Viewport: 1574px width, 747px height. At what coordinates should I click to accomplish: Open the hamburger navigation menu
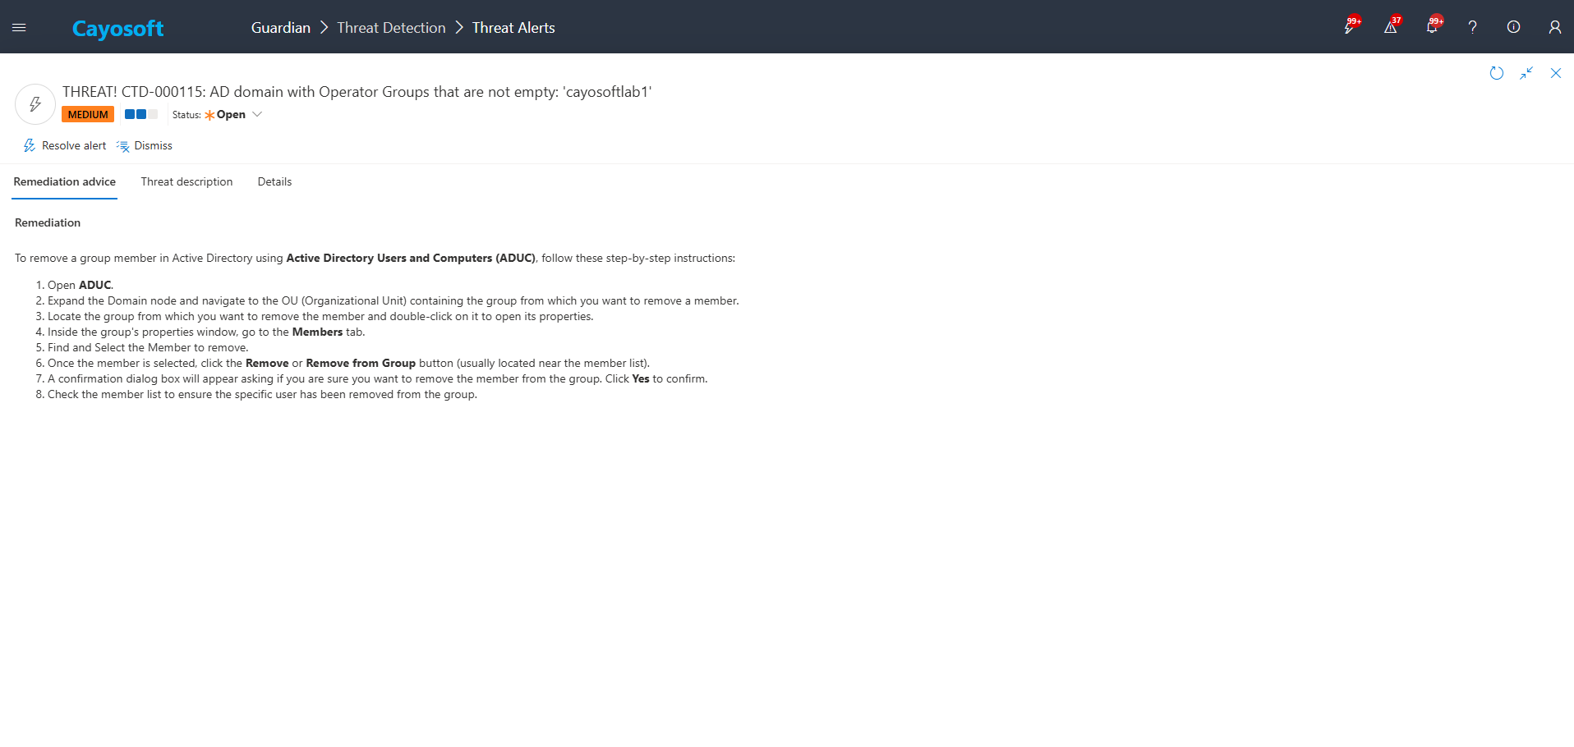click(x=19, y=27)
